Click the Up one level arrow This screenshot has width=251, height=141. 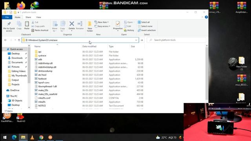(x=19, y=40)
